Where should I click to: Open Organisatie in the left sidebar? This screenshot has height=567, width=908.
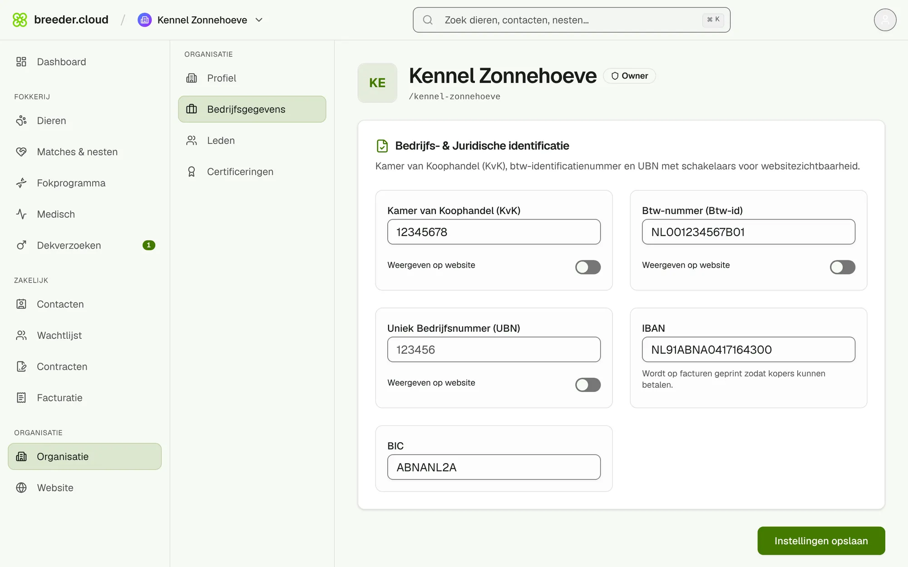click(85, 456)
